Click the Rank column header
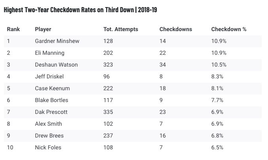The image size is (268, 160). coord(13,29)
